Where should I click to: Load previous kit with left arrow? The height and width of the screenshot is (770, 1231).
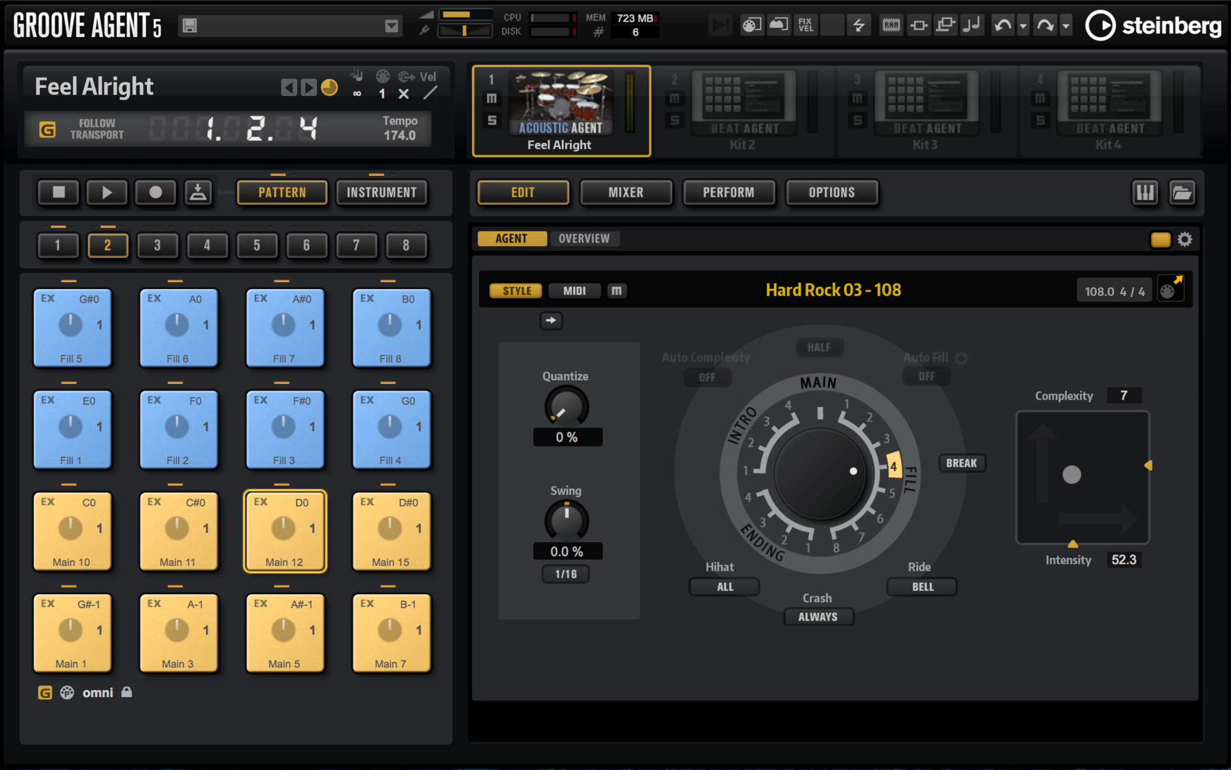click(289, 87)
